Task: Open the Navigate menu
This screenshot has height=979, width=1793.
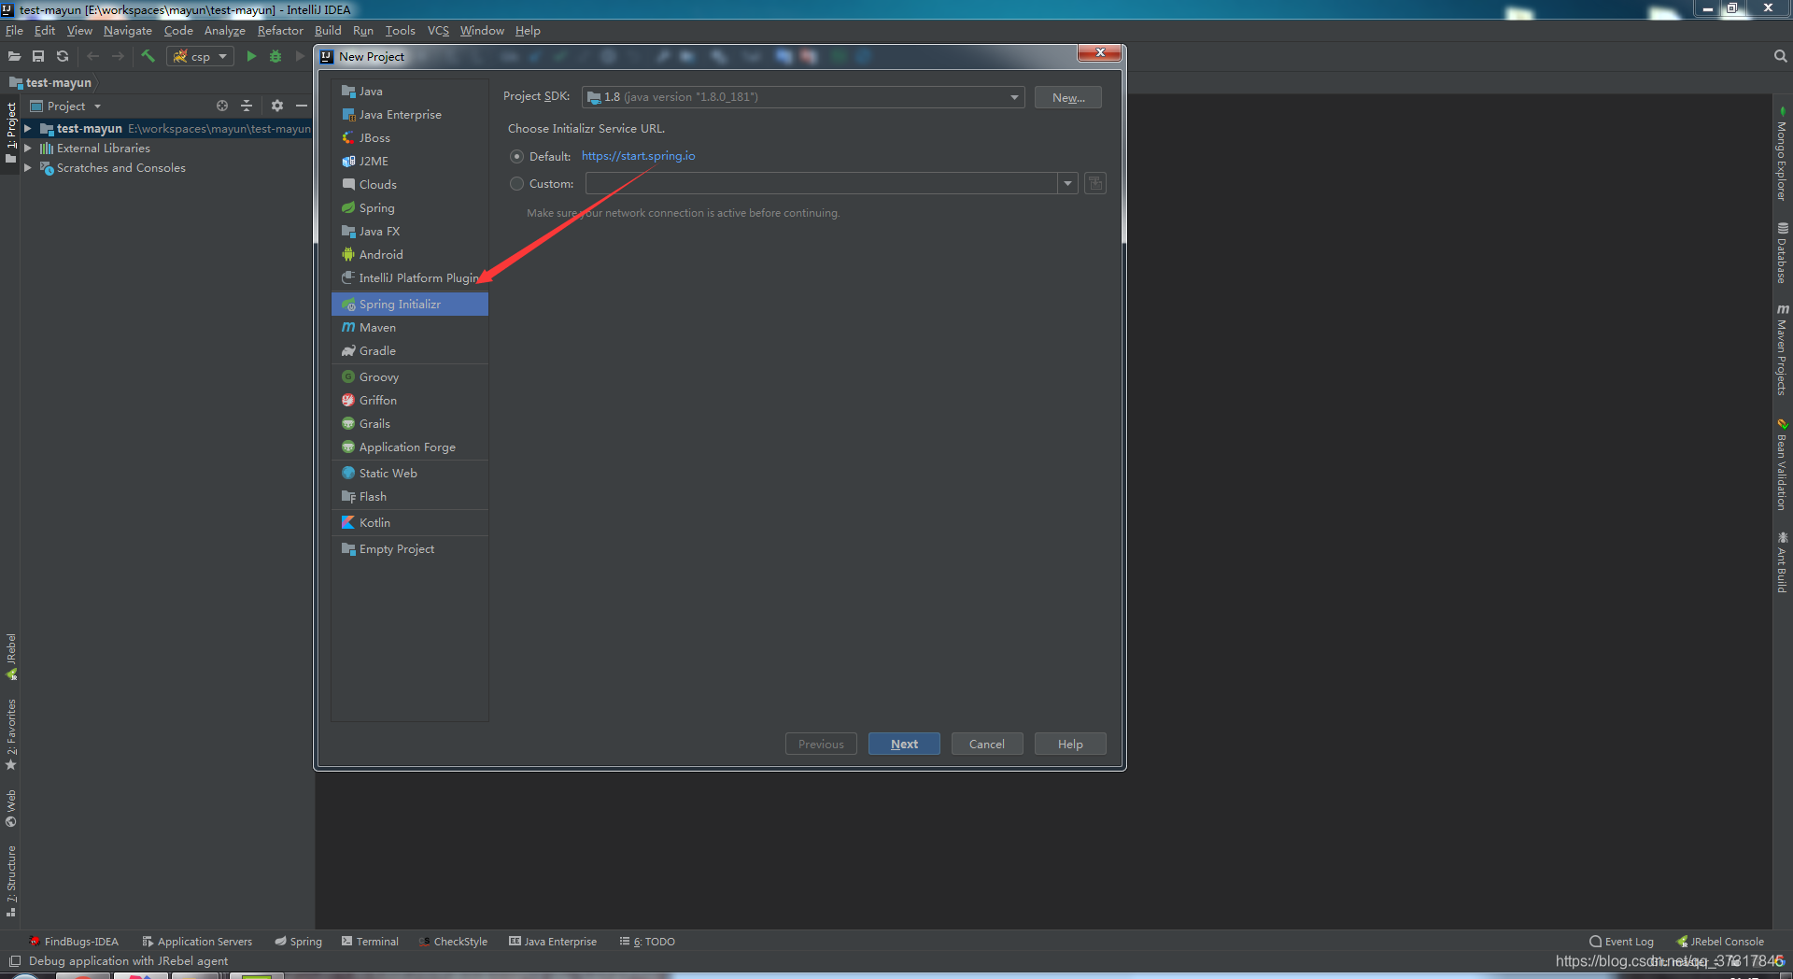Action: coord(128,30)
